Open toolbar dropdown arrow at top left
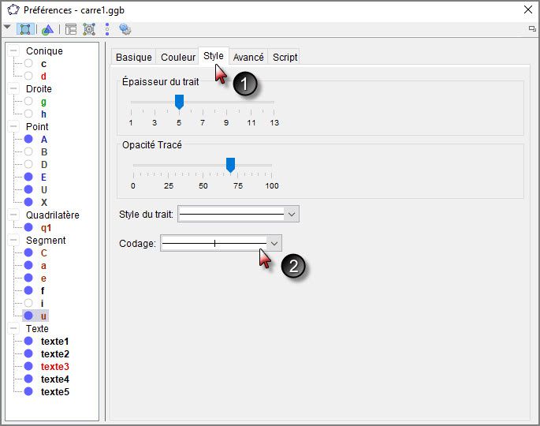 [7, 28]
